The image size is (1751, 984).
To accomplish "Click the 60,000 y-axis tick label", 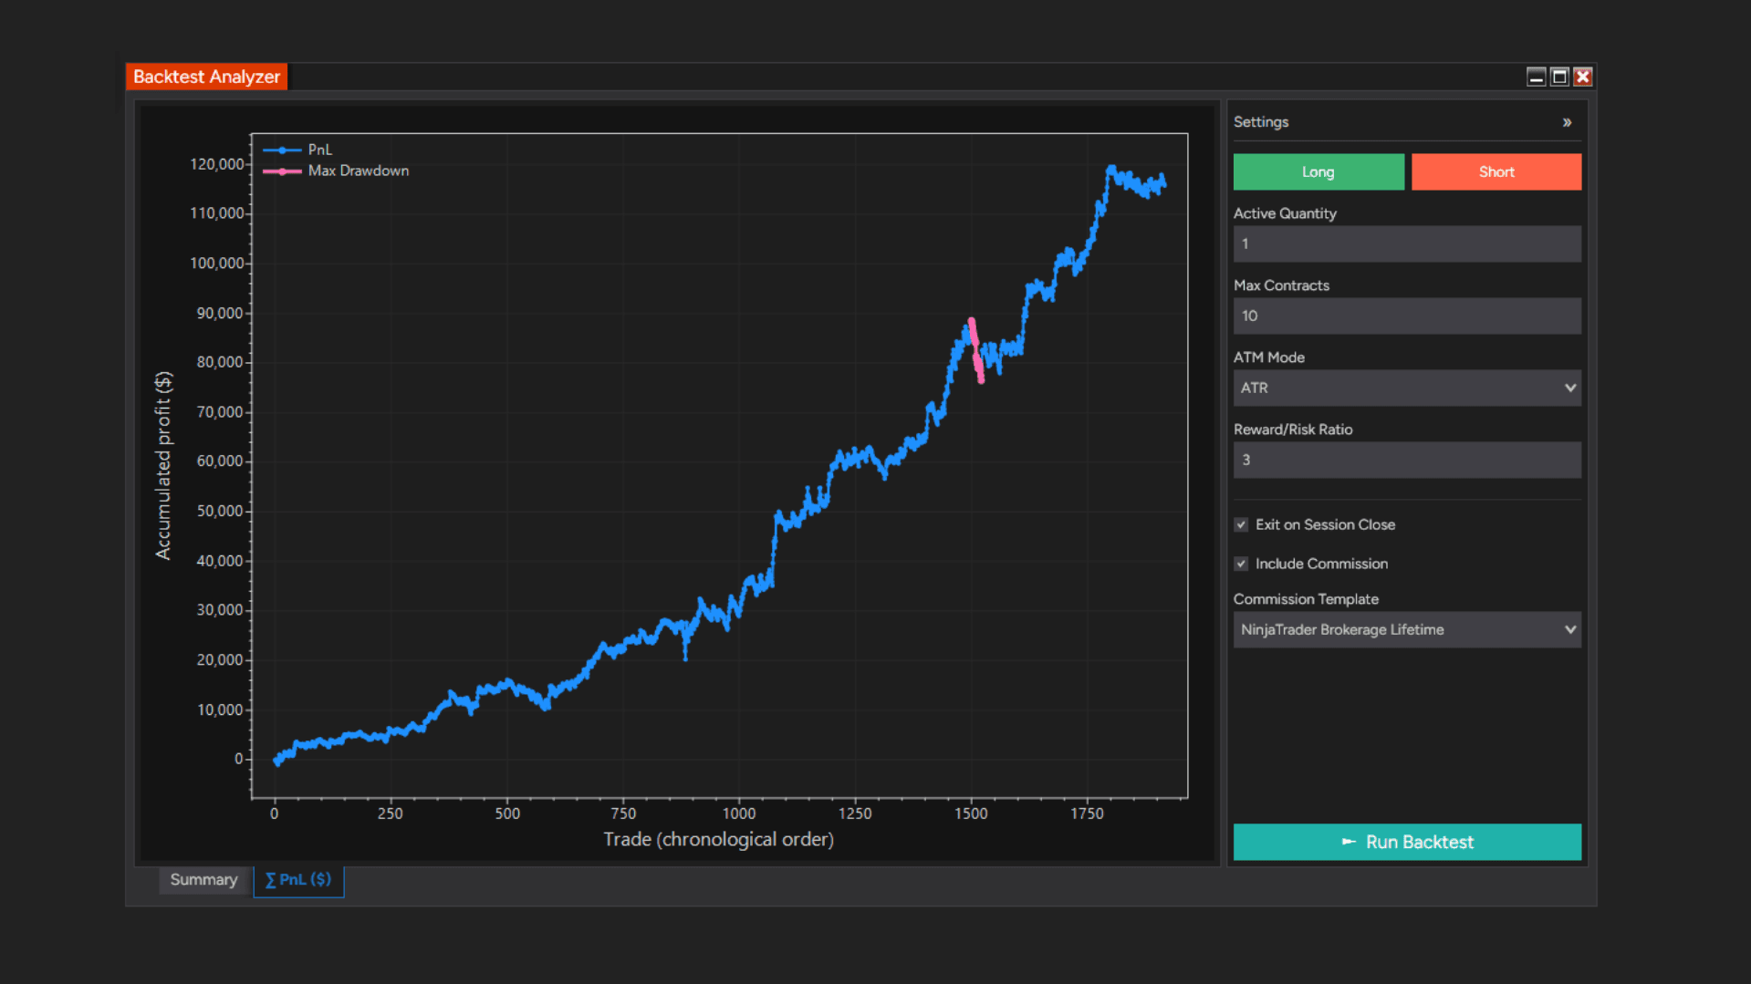I will pyautogui.click(x=220, y=461).
